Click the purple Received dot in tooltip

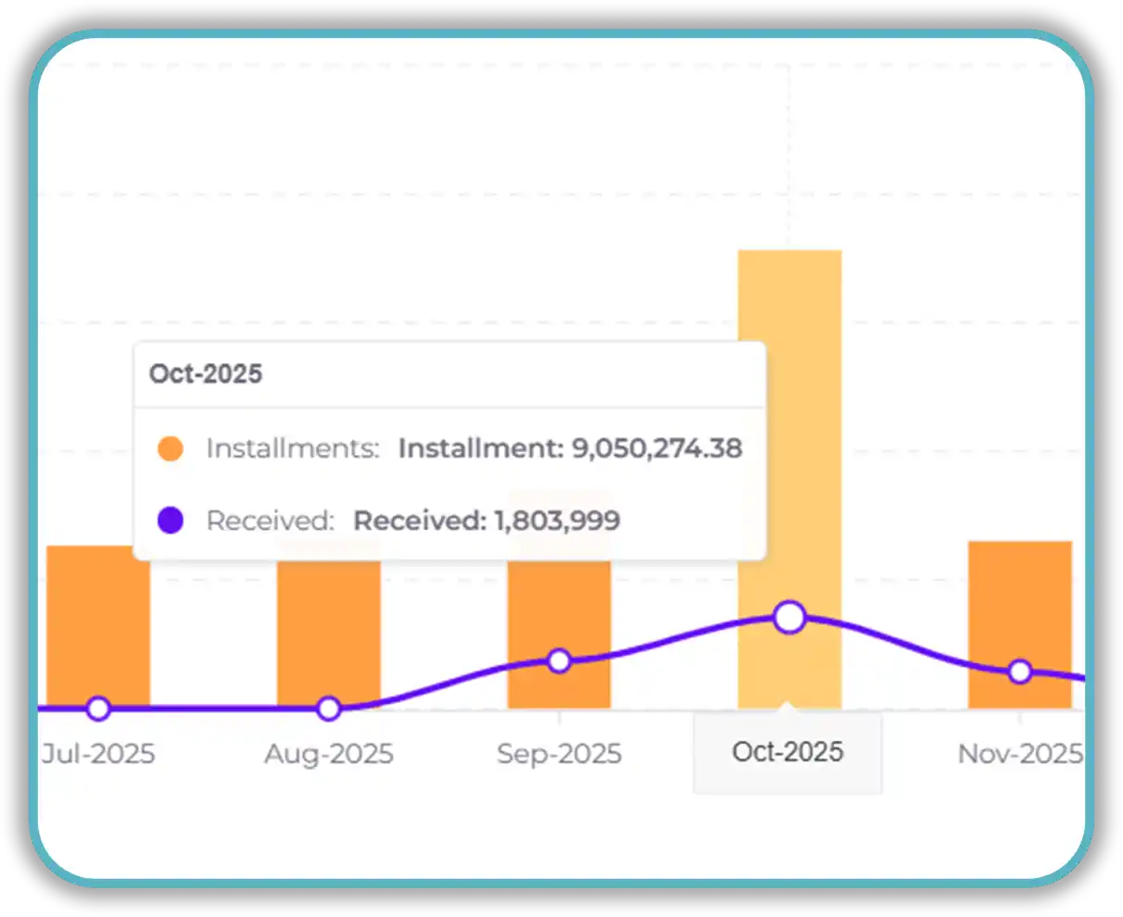170,521
